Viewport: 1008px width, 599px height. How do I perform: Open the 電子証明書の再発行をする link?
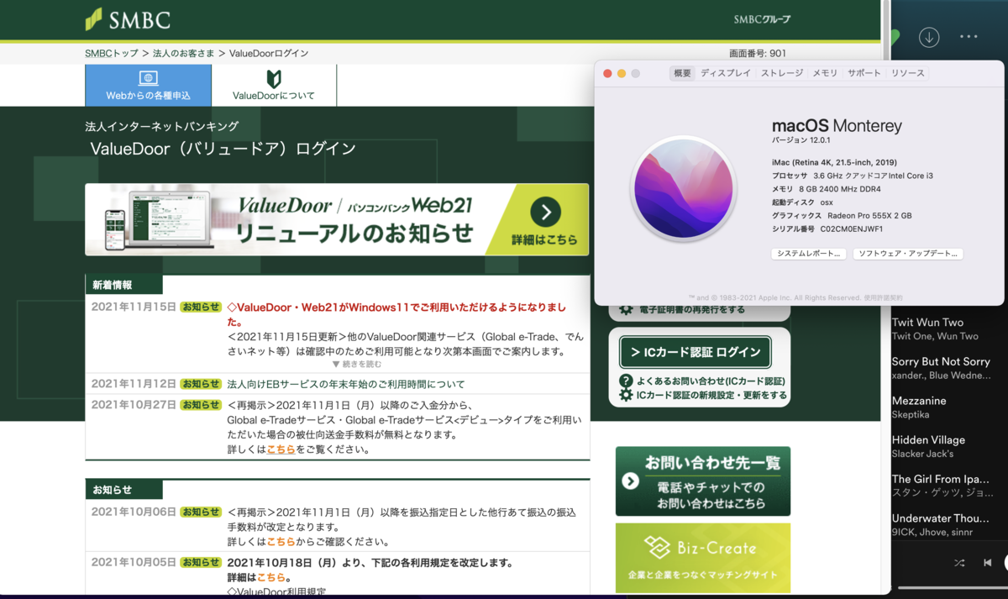692,309
